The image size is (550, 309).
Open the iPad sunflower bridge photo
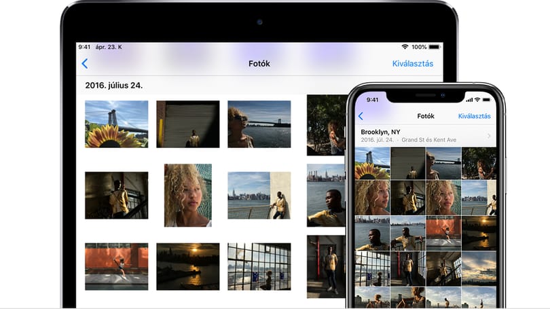click(117, 124)
